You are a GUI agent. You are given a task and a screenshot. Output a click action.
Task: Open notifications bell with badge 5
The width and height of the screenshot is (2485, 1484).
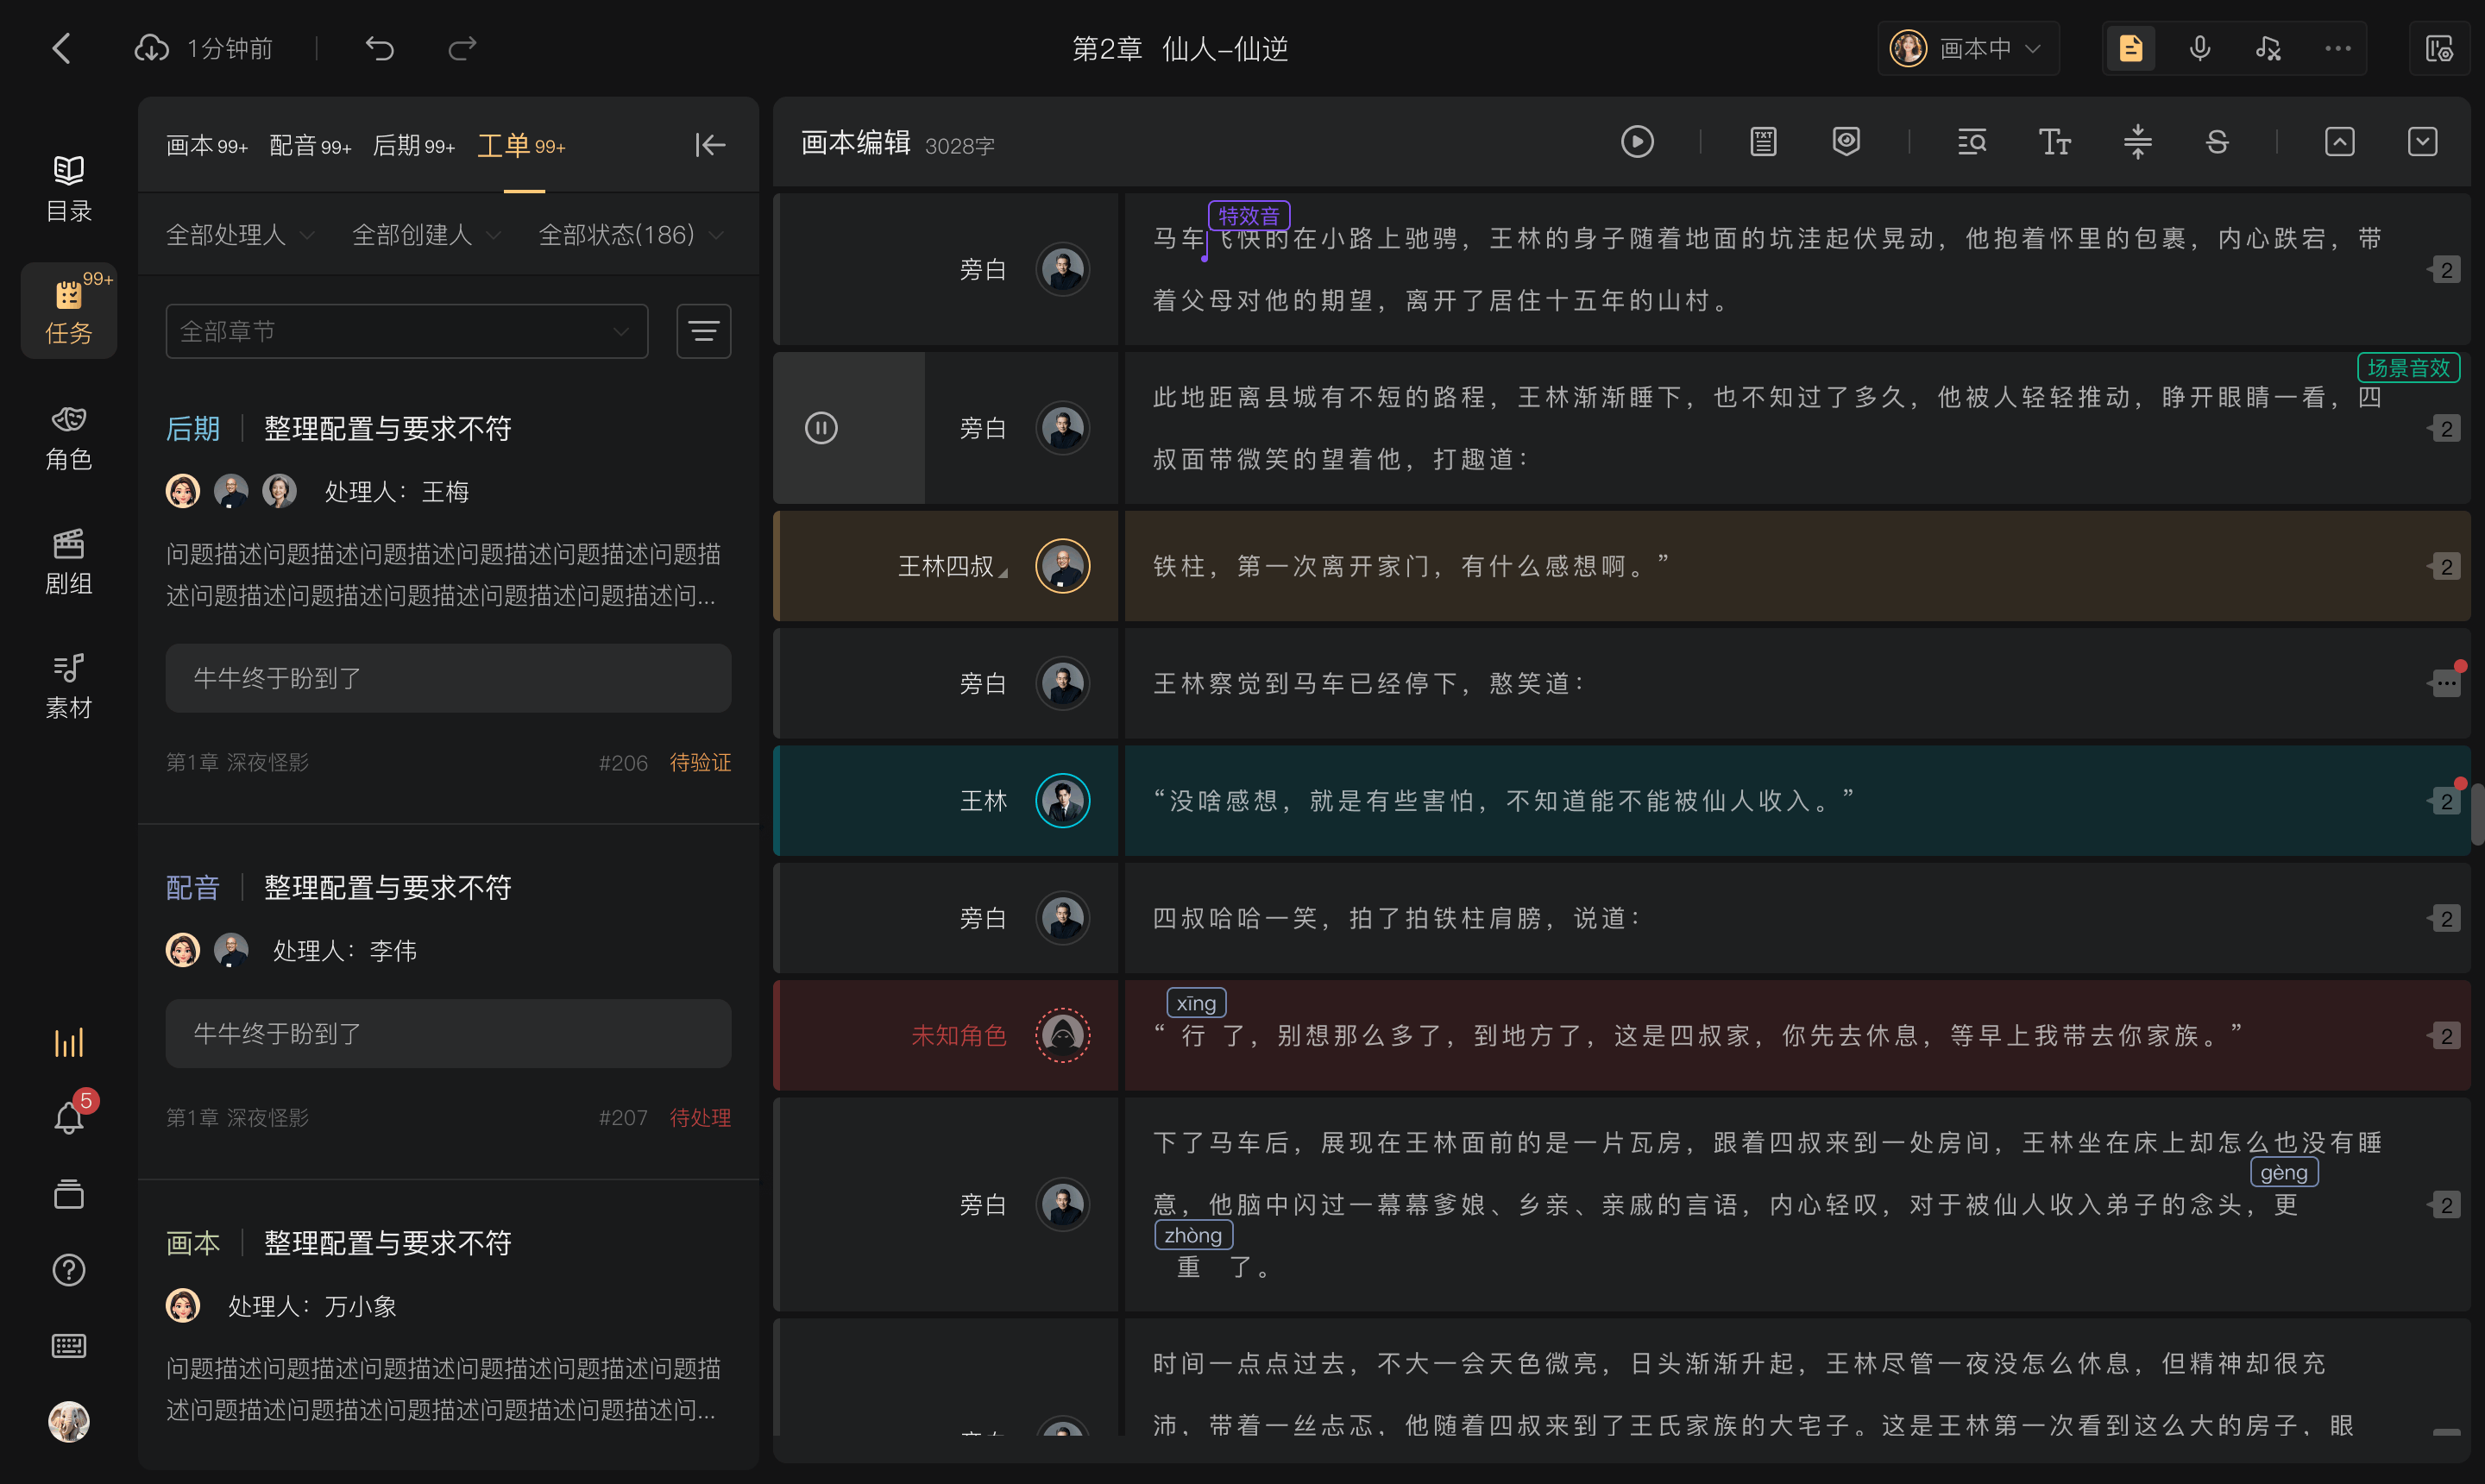coord(68,1115)
